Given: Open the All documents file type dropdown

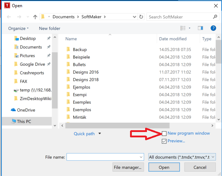Looking at the screenshot, I should coord(182,157).
